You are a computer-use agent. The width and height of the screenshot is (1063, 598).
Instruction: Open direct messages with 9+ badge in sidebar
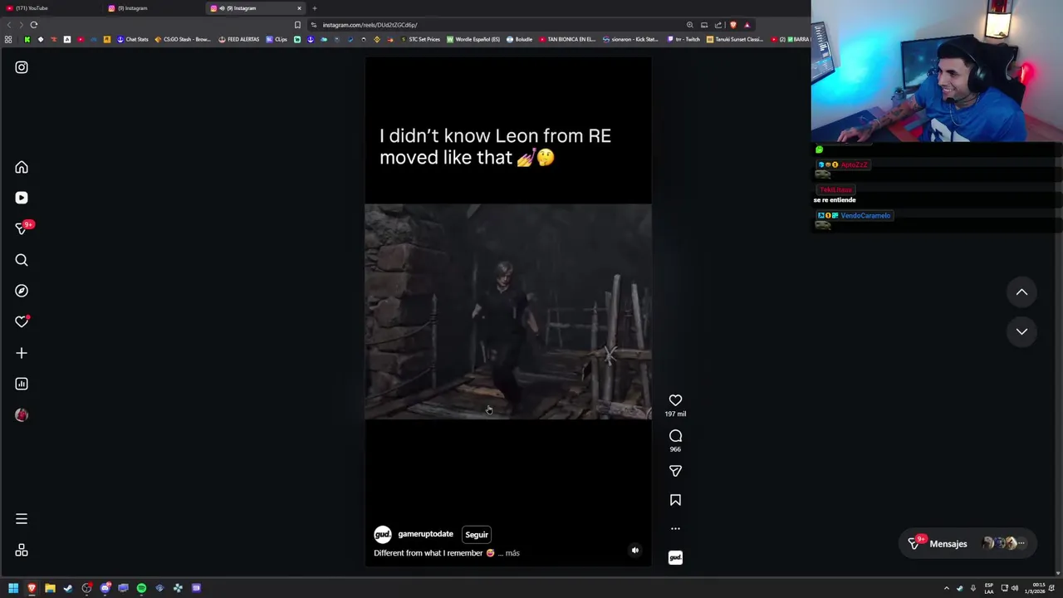tap(22, 228)
